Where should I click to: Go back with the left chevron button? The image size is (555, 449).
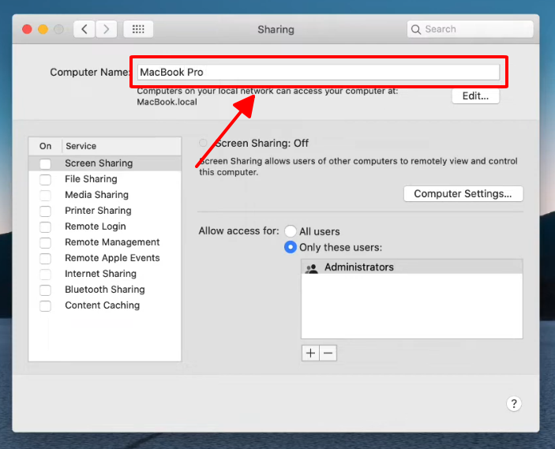[x=84, y=29]
